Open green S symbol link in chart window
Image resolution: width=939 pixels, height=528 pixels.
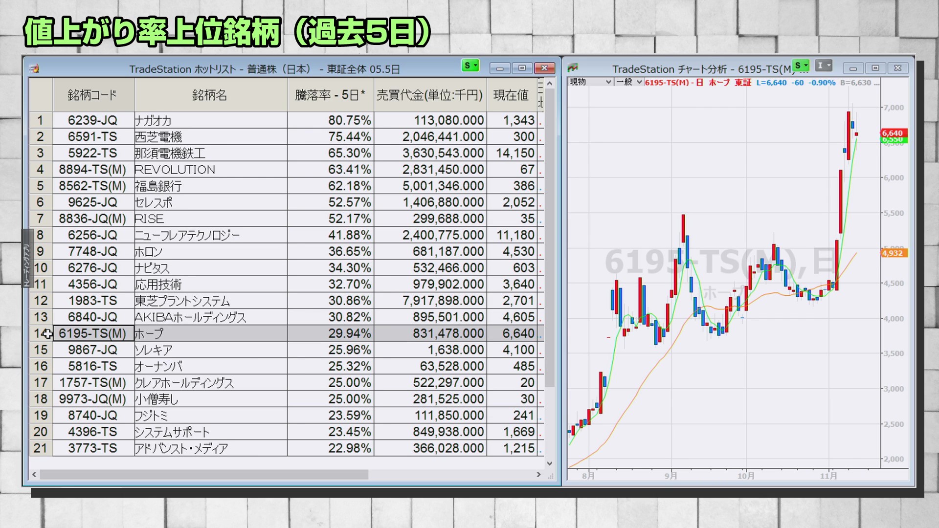(x=801, y=66)
